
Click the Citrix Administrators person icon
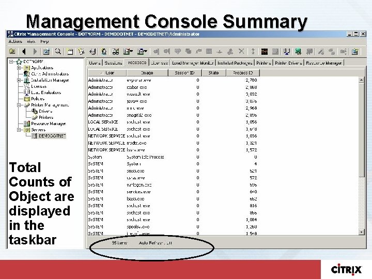[27, 74]
